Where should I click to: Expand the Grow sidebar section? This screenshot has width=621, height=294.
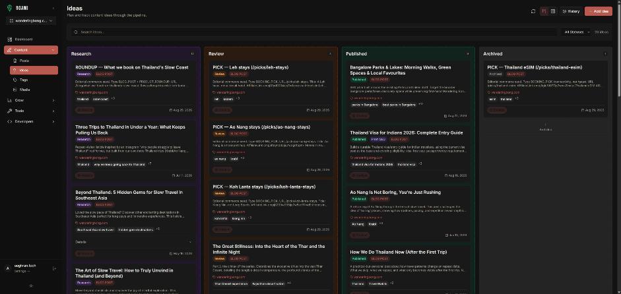31,100
